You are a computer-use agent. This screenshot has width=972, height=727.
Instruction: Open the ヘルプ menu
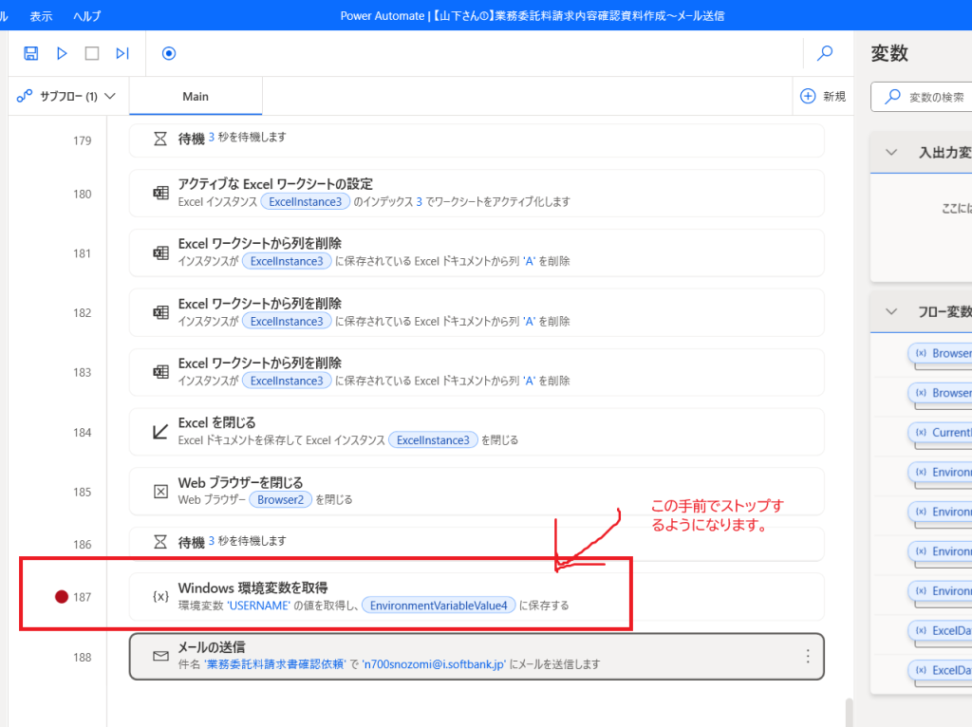[x=86, y=16]
